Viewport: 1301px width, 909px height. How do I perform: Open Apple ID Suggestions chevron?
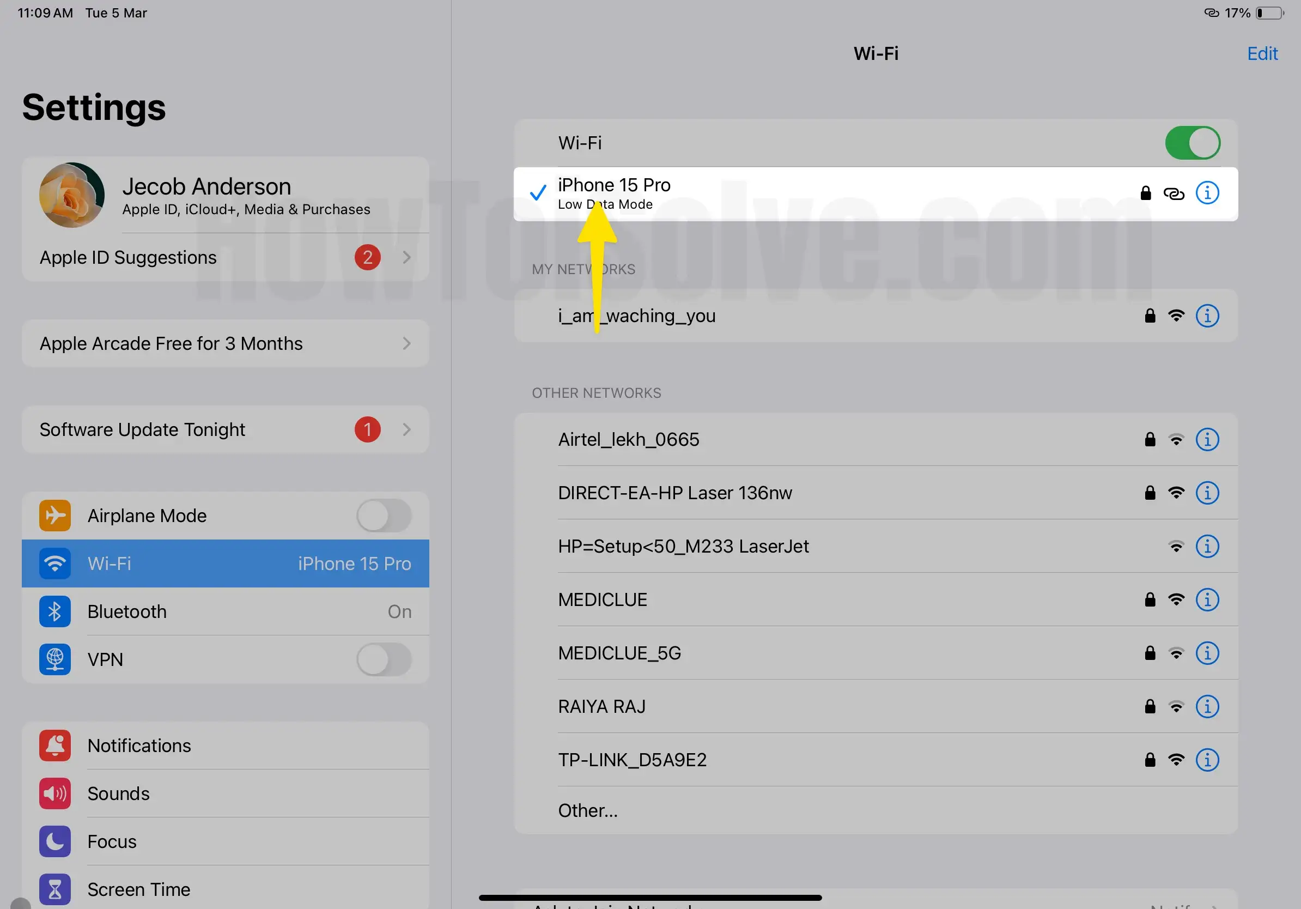point(406,257)
